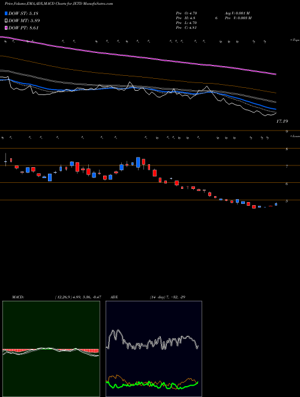Viewport: 300px width, 397px height.
Task: Click the 'Pre L: 4.70' low value
Action: (x=187, y=23)
